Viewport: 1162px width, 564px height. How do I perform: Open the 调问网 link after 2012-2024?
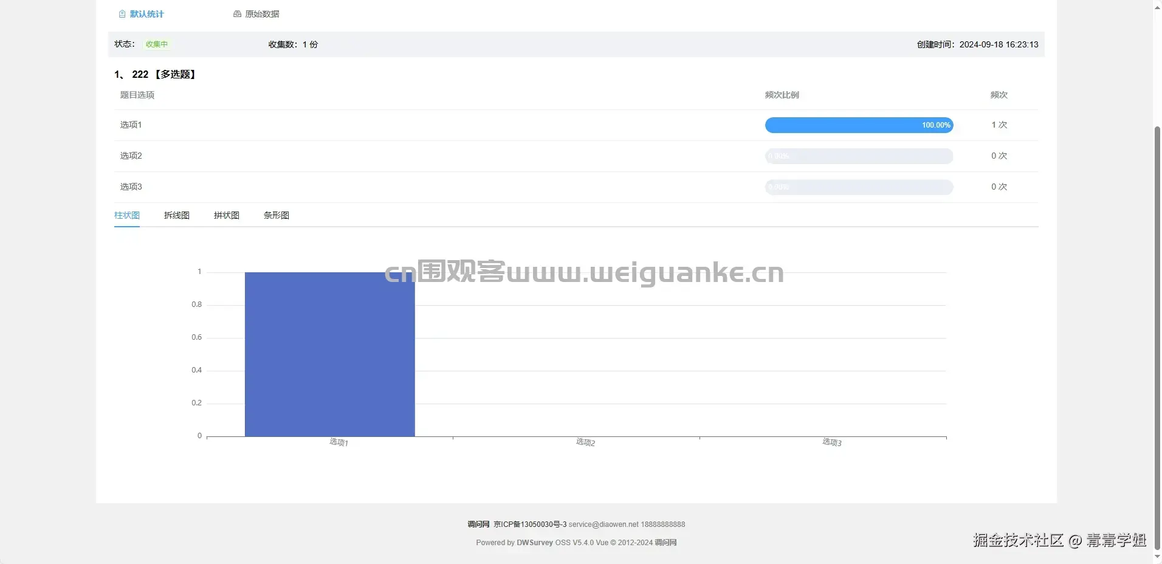tap(665, 543)
